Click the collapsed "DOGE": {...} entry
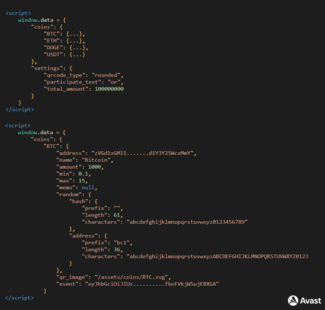Image resolution: width=325 pixels, height=310 pixels. (66, 48)
